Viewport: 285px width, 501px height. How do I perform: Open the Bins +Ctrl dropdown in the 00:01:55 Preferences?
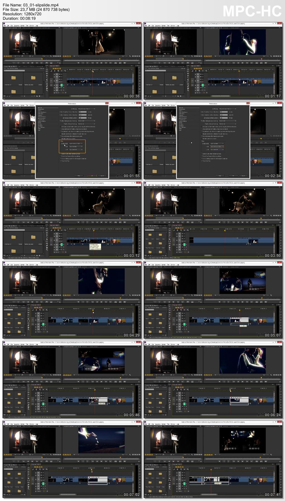coord(76,147)
